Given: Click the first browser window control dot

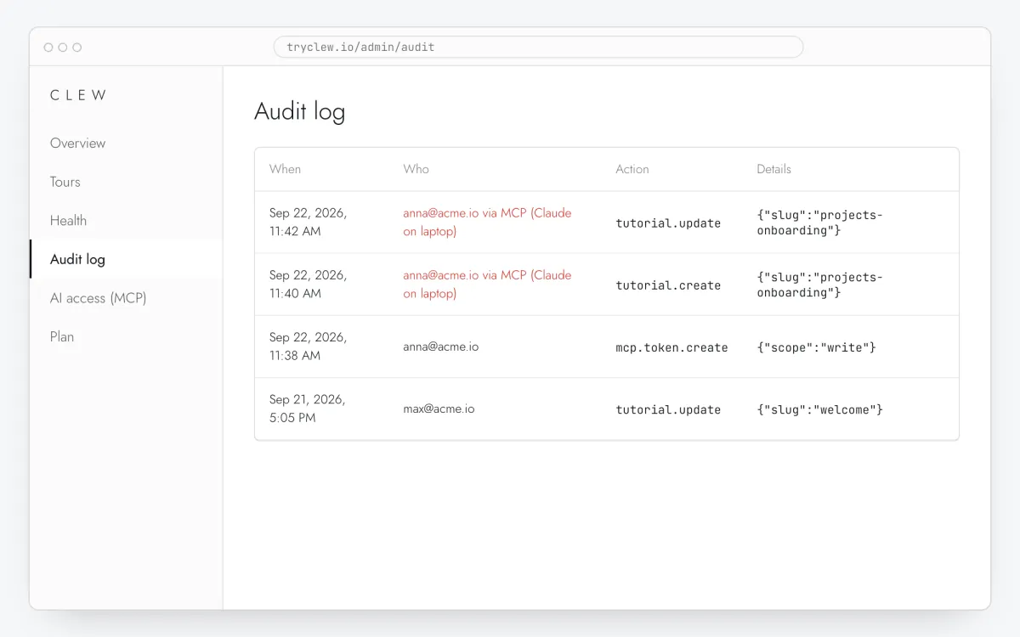Looking at the screenshot, I should [x=48, y=48].
